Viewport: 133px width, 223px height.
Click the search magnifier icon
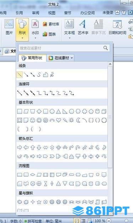(x=106, y=48)
